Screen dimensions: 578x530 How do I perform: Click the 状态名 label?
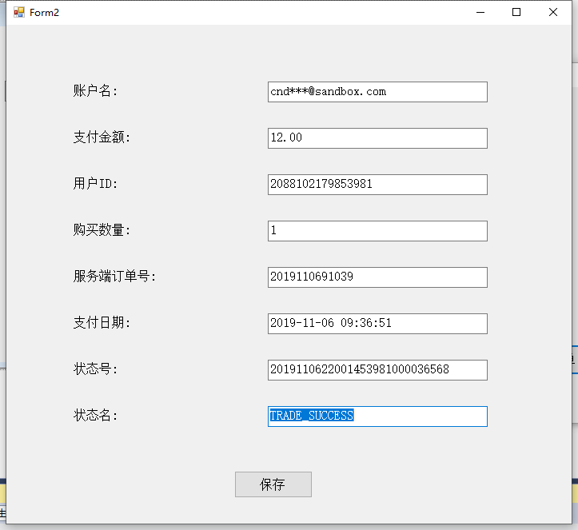pos(95,416)
